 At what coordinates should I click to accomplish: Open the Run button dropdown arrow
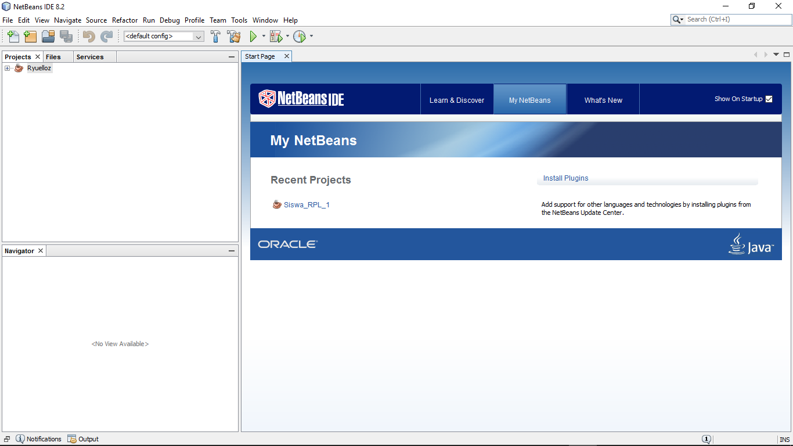point(264,36)
